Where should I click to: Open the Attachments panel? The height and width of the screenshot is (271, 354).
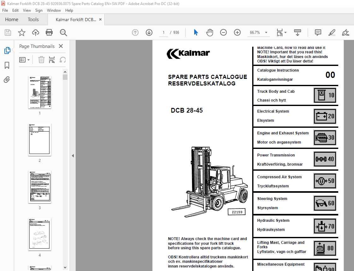[x=7, y=80]
